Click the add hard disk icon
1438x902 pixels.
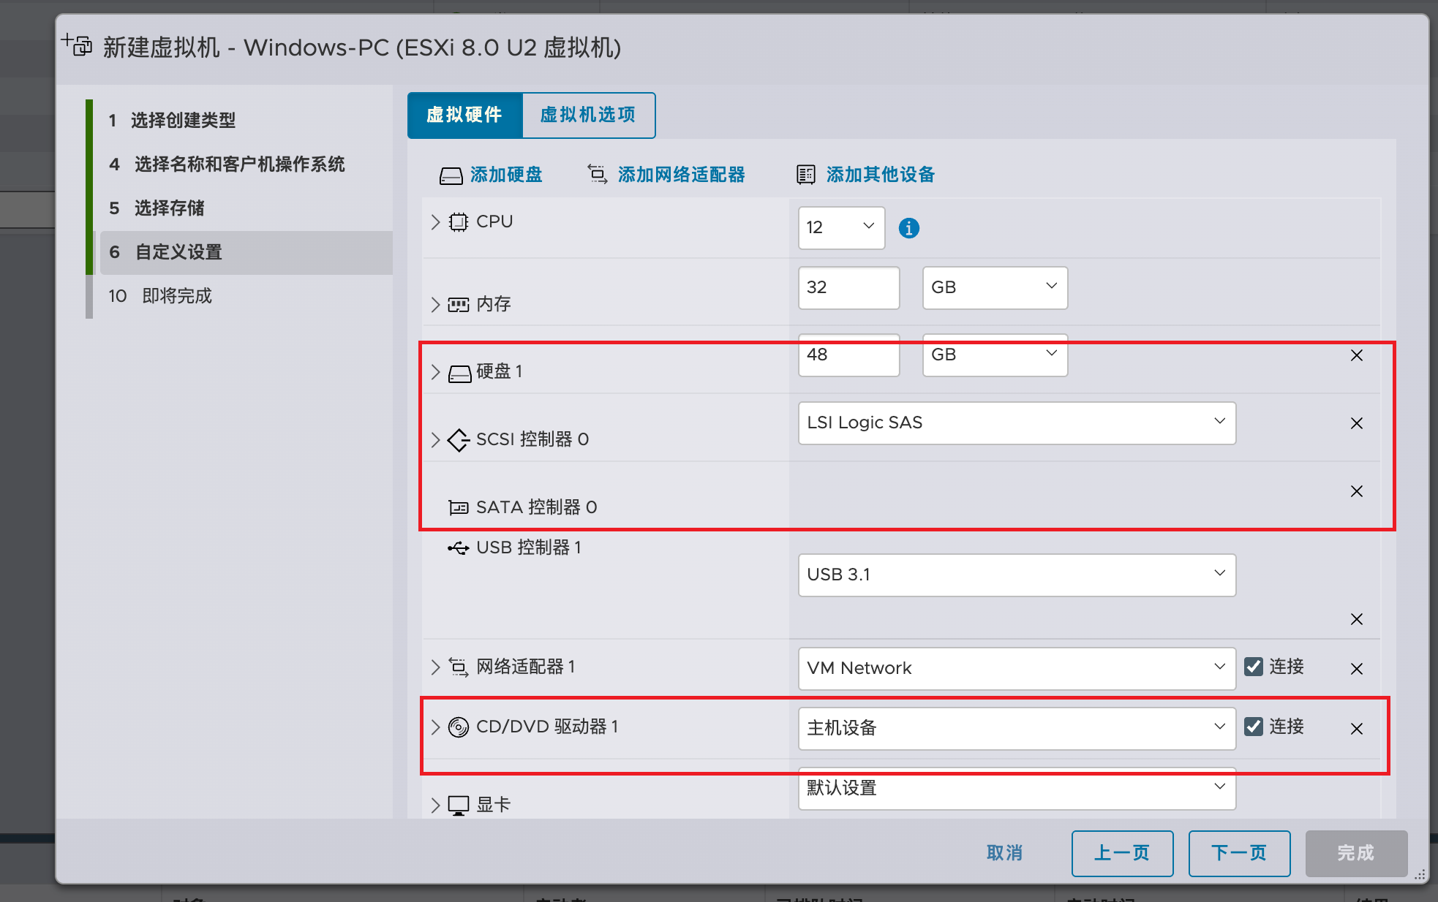(451, 175)
